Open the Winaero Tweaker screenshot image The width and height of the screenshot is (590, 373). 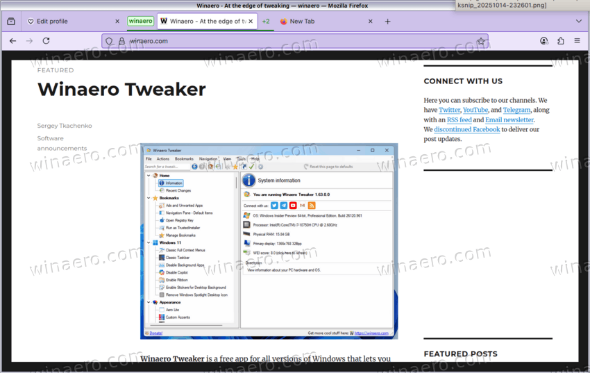pyautogui.click(x=269, y=241)
